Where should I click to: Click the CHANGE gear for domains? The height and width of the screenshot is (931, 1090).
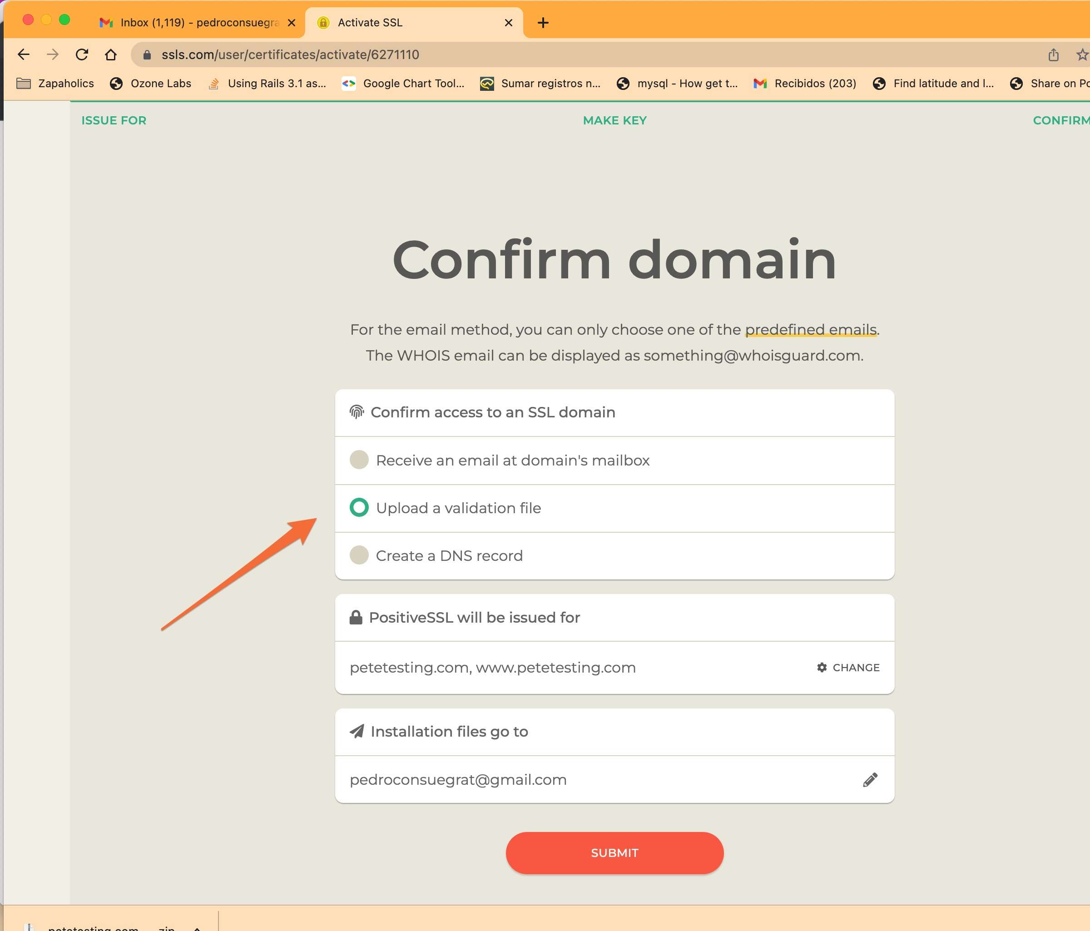(x=848, y=668)
